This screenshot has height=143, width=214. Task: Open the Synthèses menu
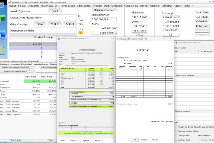click(154, 6)
